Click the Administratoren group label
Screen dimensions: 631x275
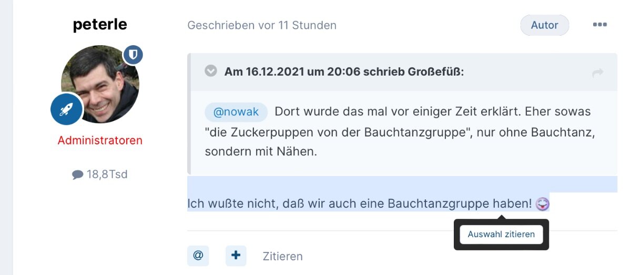(100, 141)
